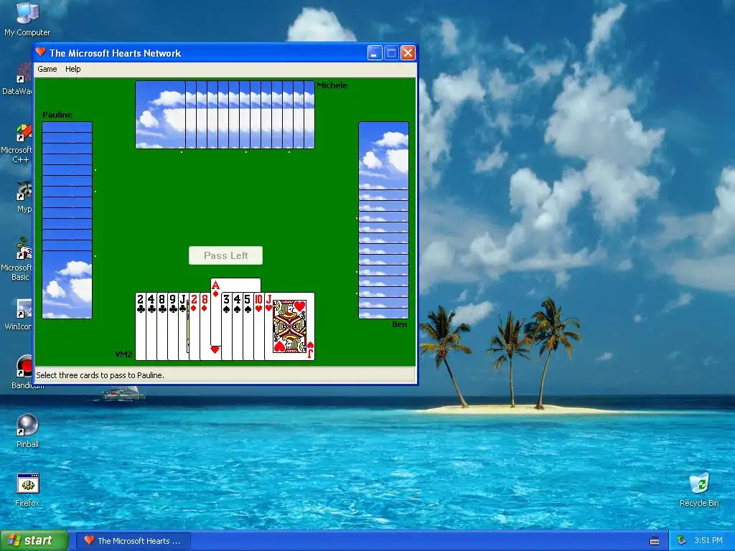
Task: Open the Firefox desktop shortcut
Action: pyautogui.click(x=27, y=490)
